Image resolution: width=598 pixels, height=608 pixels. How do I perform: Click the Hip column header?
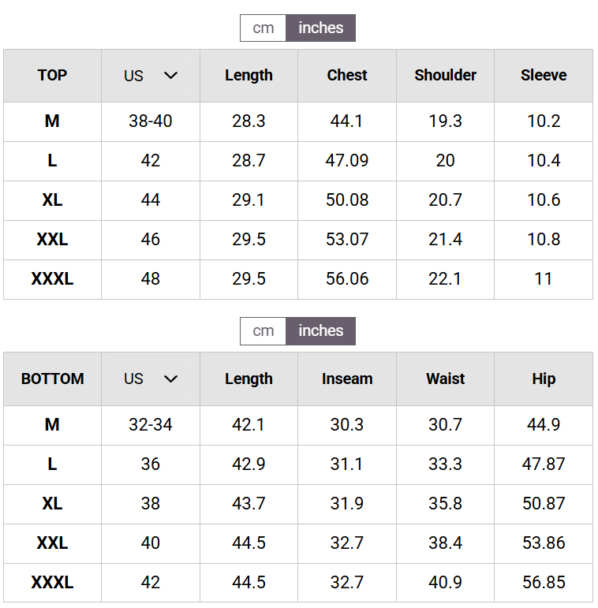coord(544,379)
